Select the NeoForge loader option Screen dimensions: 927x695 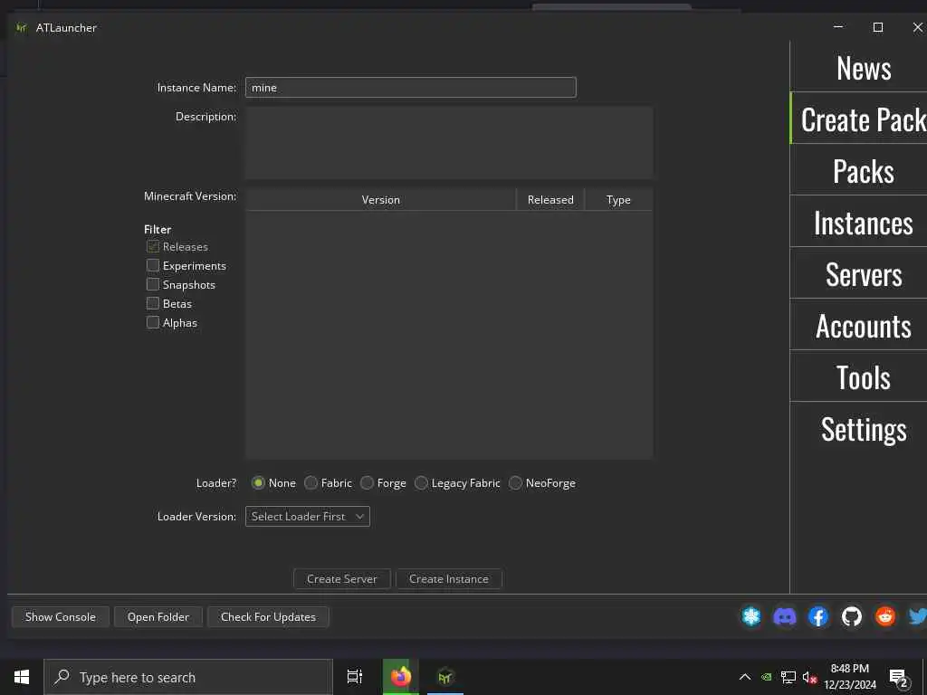point(515,483)
